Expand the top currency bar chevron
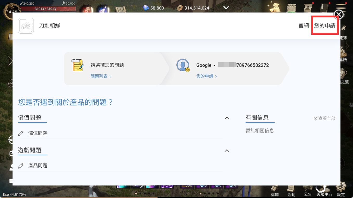This screenshot has width=353, height=198. pos(226,8)
